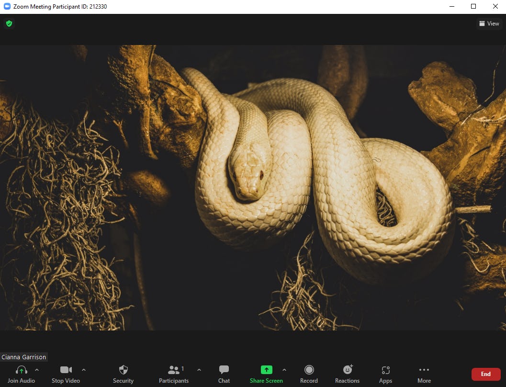Click the green encryption shield badge

[9, 23]
